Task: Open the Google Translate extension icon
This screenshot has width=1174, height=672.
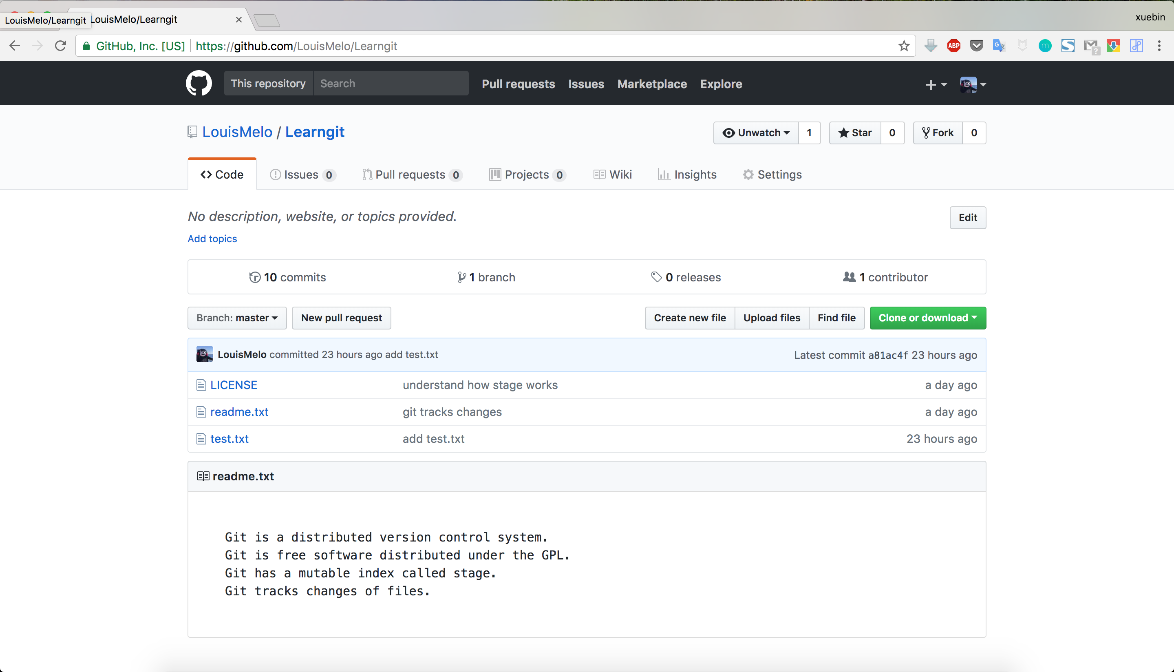Action: tap(999, 46)
